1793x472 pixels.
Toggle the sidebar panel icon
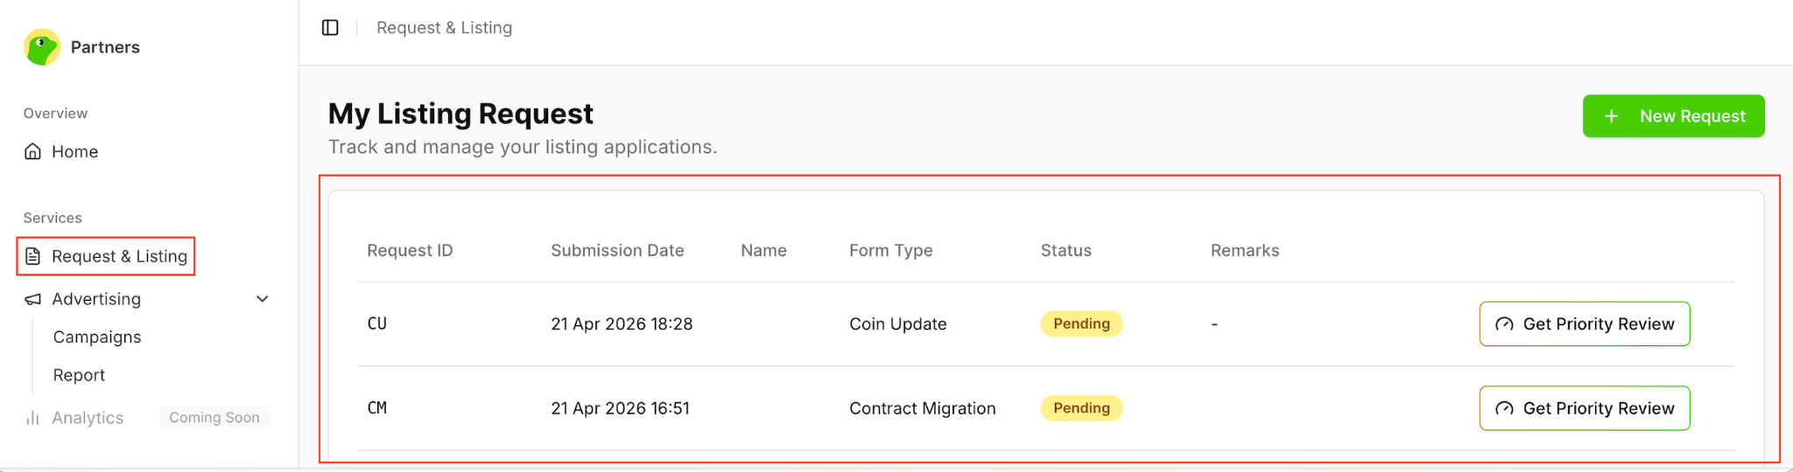tap(330, 28)
